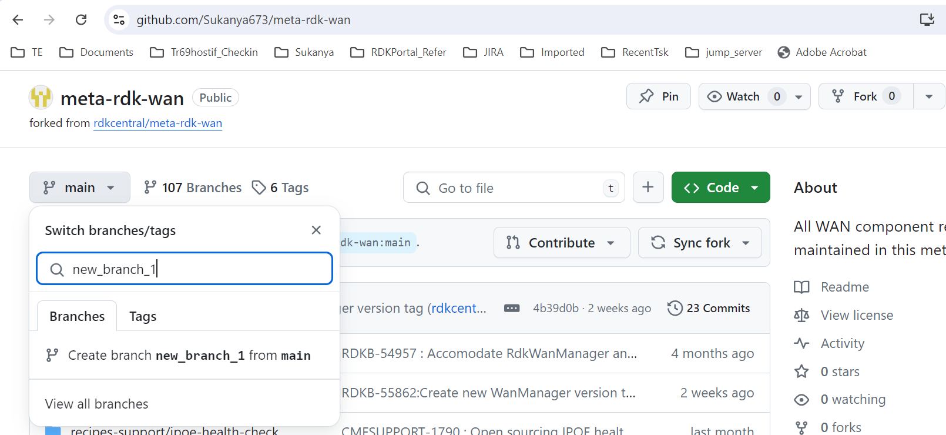Click the plus add file button
946x435 pixels.
648,188
